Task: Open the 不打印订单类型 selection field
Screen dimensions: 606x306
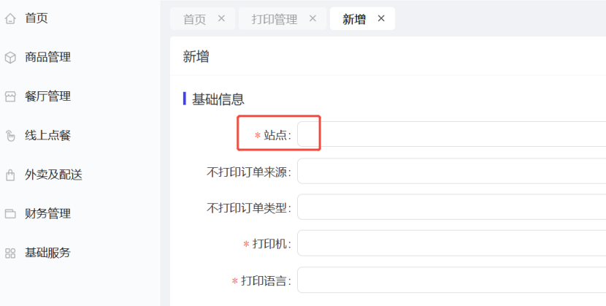Action: 451,207
